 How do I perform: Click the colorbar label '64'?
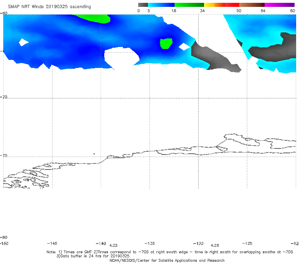click(x=263, y=11)
